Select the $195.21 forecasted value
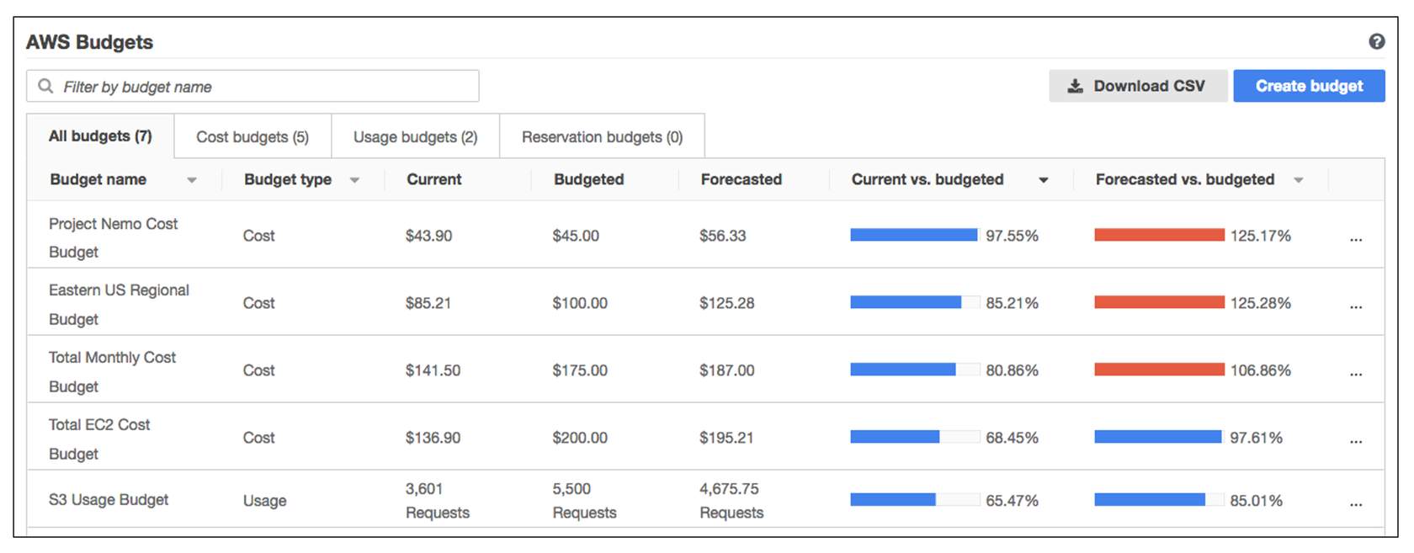The width and height of the screenshot is (1414, 553). point(727,438)
